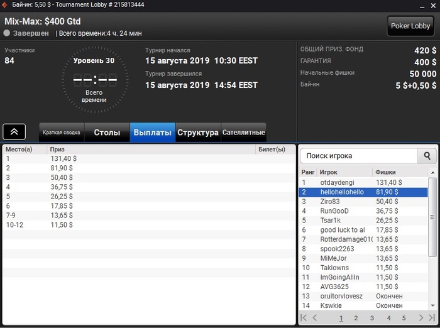440x328 pixels.
Task: Click 5th place prize 26,25 $
Action: (62, 197)
